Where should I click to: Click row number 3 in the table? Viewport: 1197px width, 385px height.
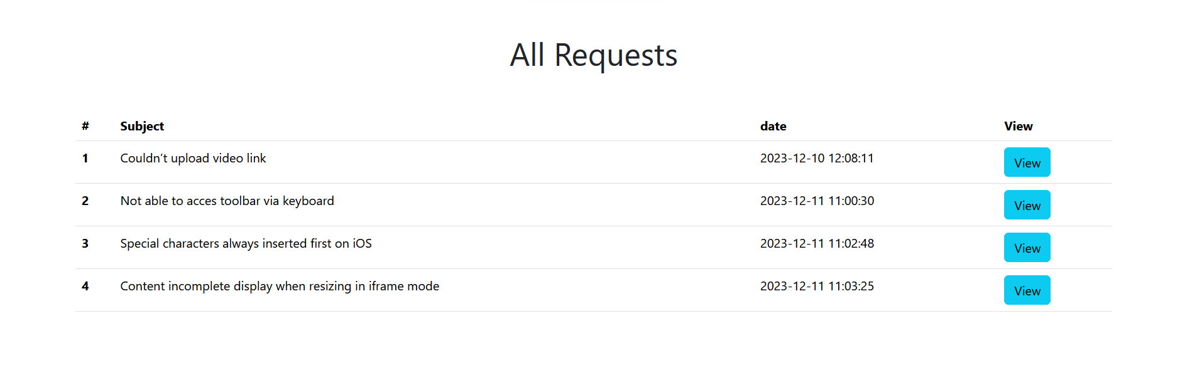85,243
